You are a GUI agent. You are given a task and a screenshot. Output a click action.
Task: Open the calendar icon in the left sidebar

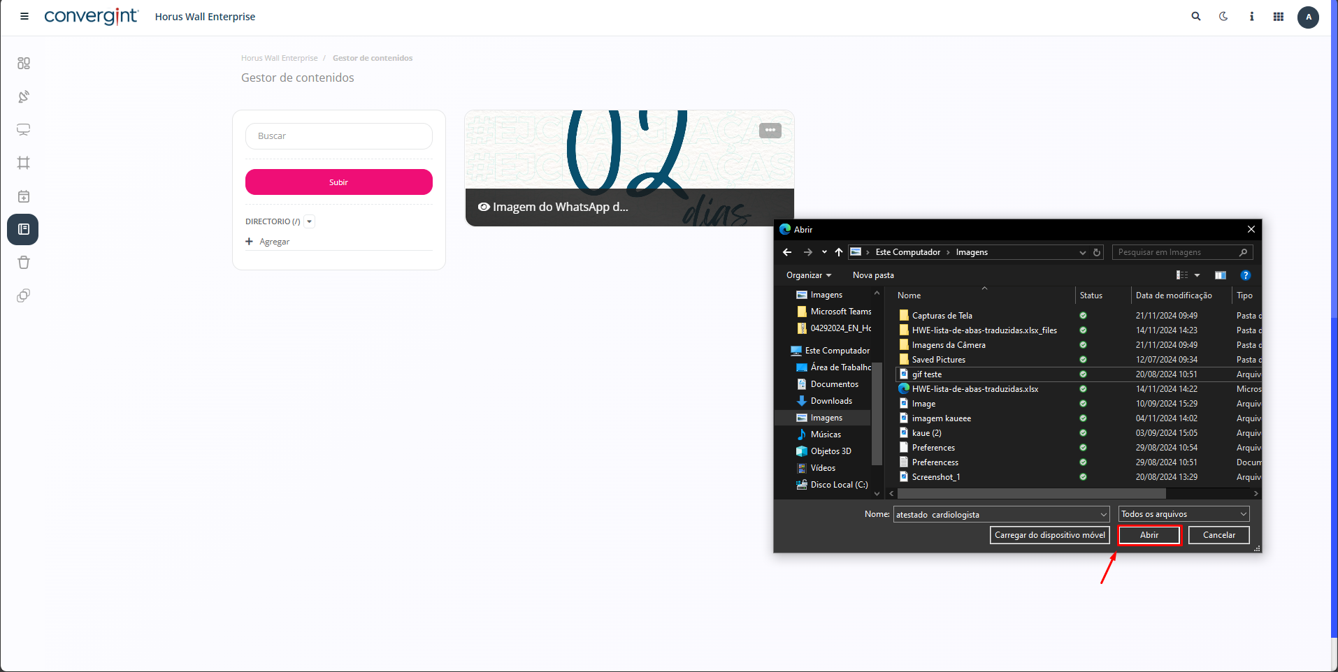(24, 196)
